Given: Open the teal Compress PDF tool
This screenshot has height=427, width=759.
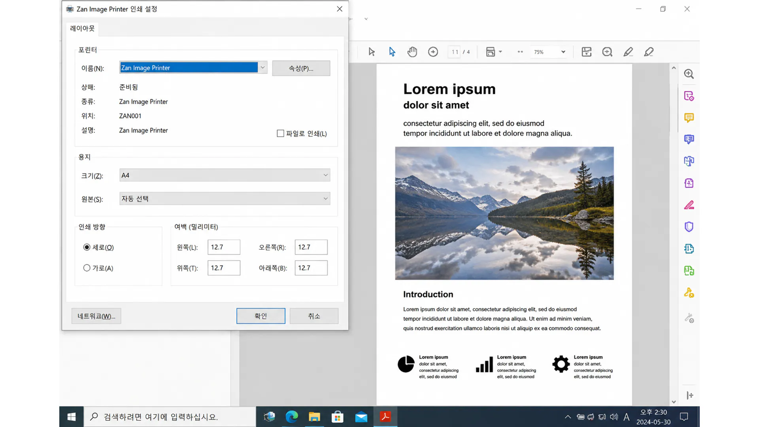Looking at the screenshot, I should 689,248.
